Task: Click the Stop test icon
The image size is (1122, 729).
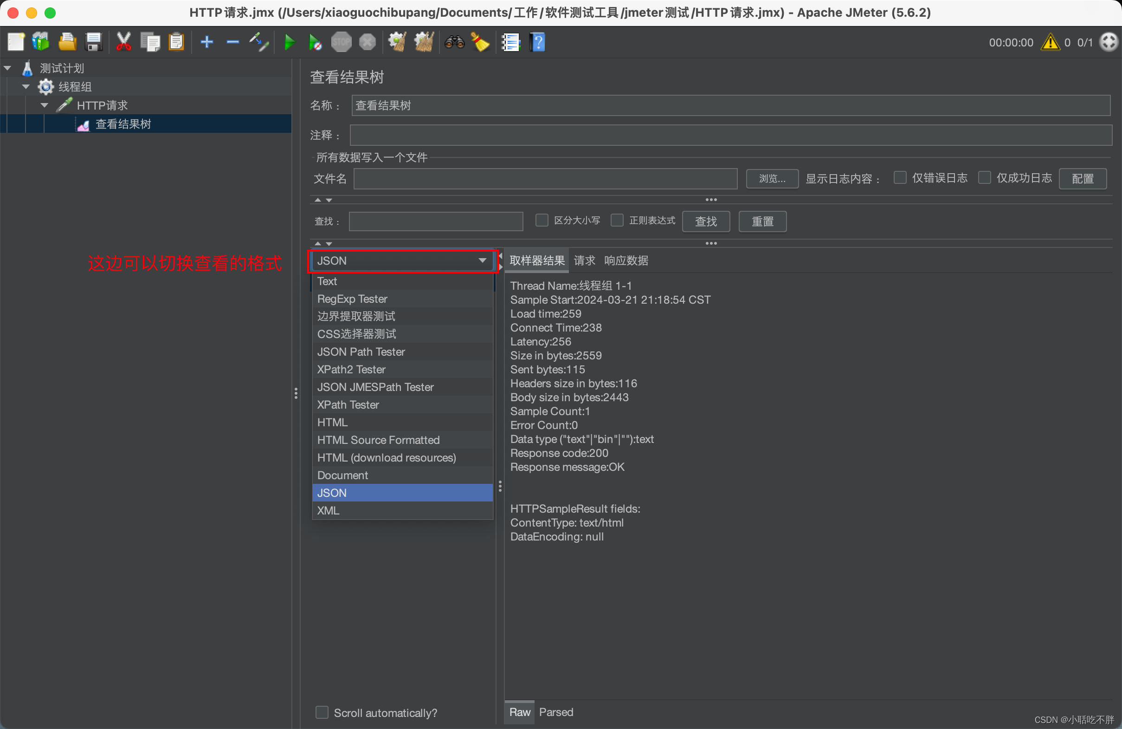Action: pyautogui.click(x=342, y=42)
